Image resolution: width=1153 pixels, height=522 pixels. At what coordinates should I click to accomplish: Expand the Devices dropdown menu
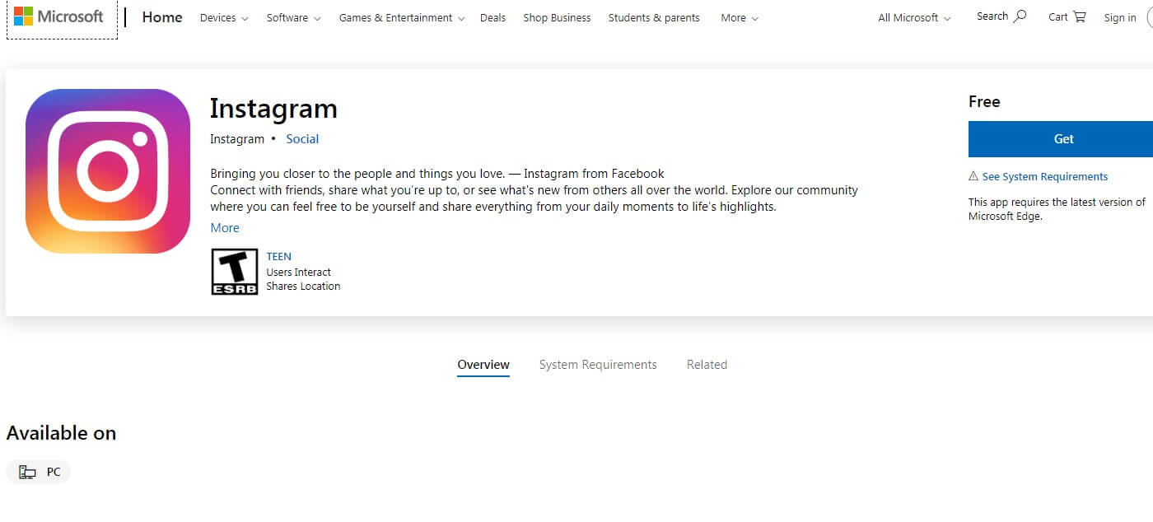[x=224, y=17]
